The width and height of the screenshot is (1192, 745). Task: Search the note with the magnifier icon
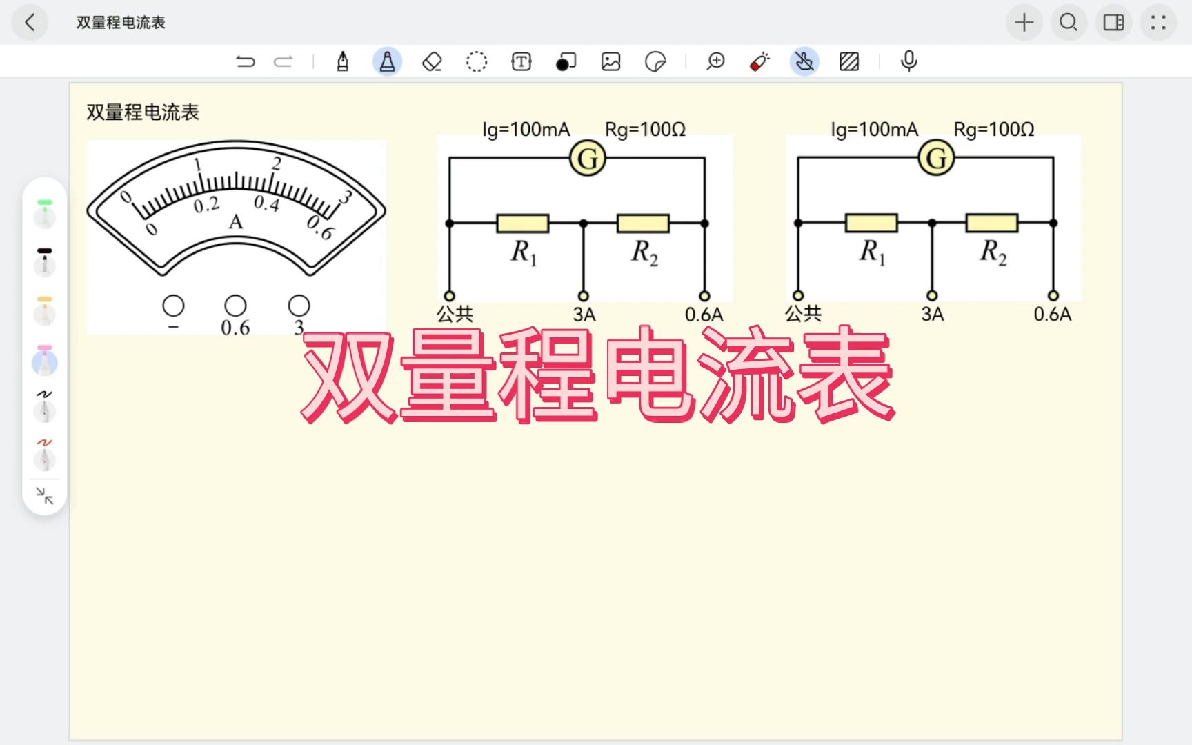tap(1069, 23)
